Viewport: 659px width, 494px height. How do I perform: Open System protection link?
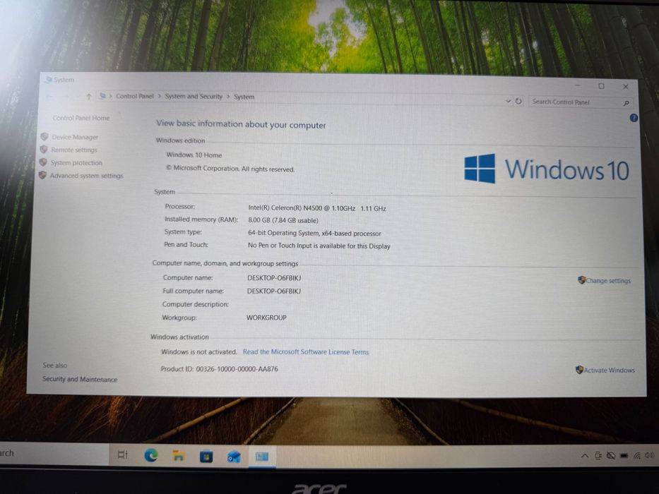tap(76, 163)
